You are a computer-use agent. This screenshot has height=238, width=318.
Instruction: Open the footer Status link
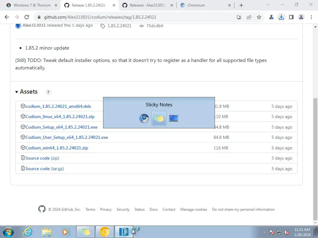[x=139, y=209]
